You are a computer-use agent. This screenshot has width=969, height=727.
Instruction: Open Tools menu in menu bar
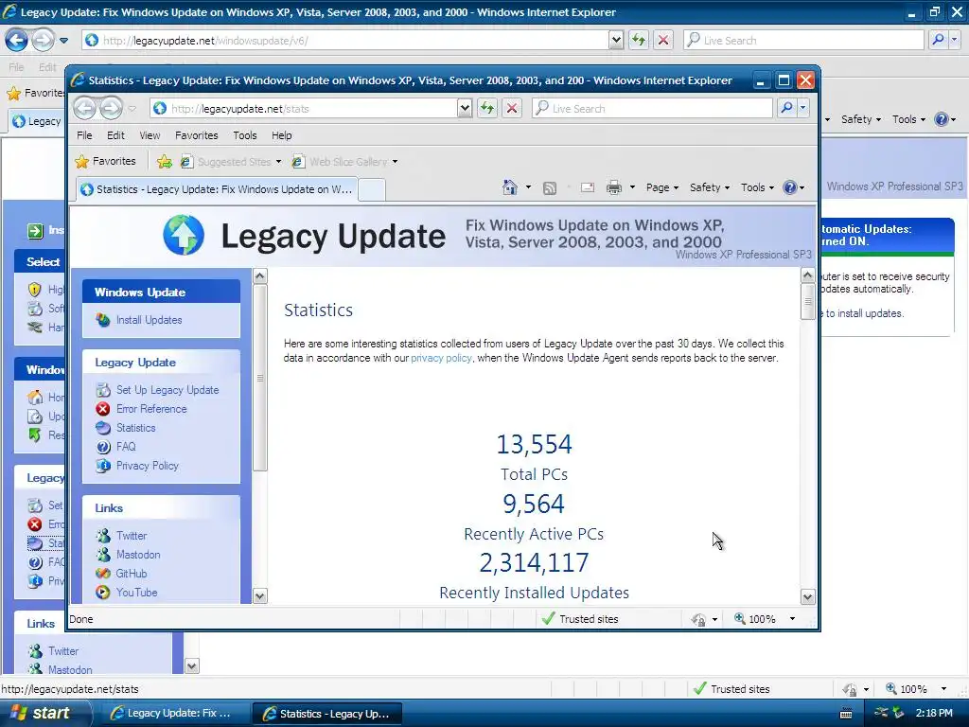coord(245,135)
